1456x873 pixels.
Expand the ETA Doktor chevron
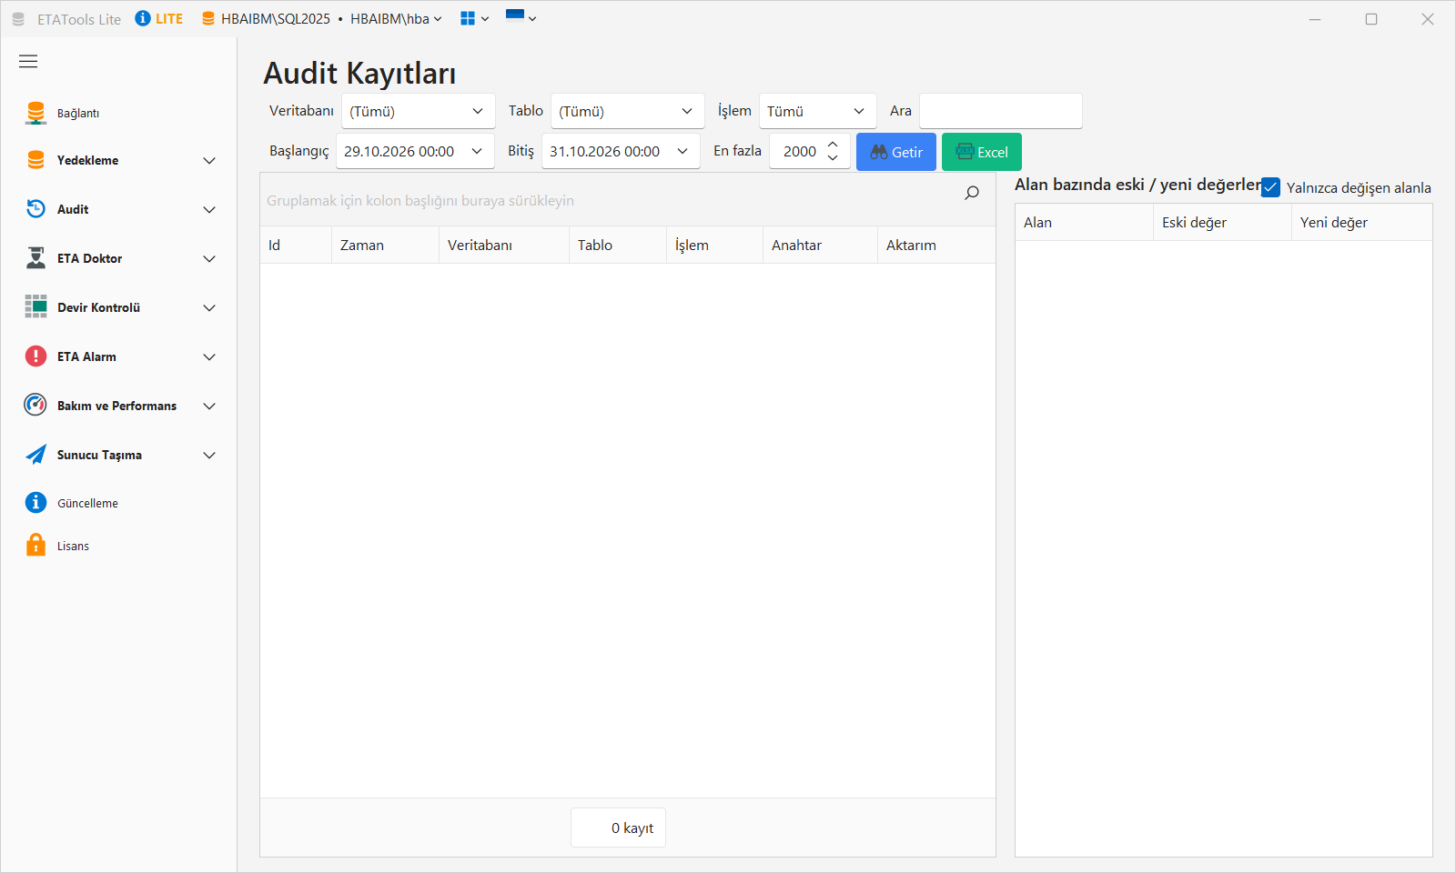[209, 259]
